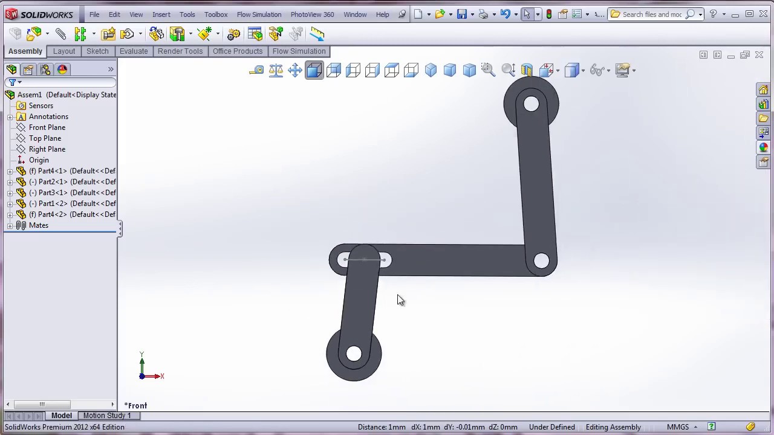The height and width of the screenshot is (435, 774).
Task: Open Design Library in the task pane
Action: [x=764, y=104]
